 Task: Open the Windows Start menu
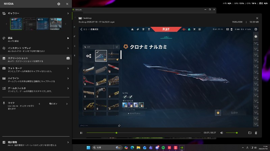tap(88, 148)
